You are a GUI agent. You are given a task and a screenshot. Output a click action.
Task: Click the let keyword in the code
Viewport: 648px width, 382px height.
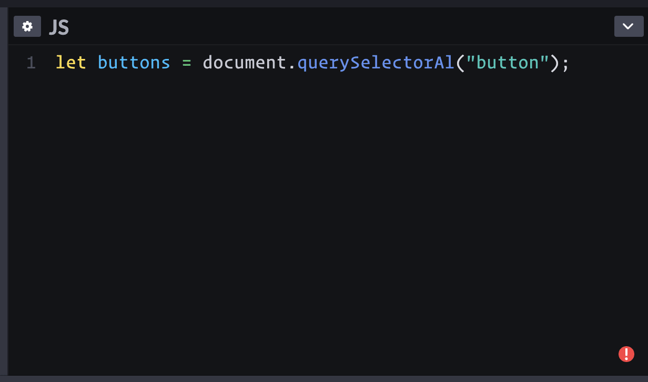coord(70,63)
